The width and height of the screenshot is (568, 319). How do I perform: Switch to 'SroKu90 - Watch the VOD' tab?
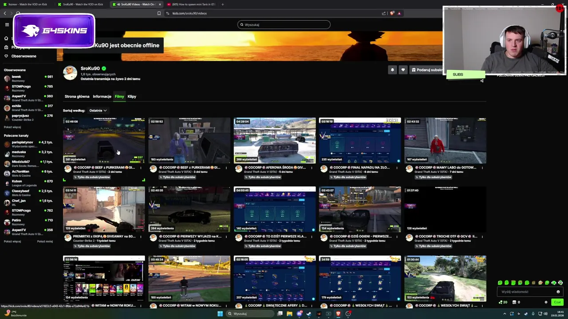83,4
